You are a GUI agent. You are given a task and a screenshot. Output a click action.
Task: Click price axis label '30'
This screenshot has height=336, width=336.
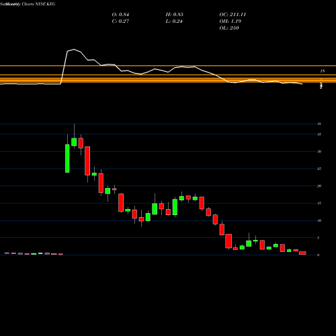point(319,151)
